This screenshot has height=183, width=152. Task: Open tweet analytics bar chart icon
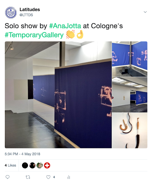pos(69,177)
